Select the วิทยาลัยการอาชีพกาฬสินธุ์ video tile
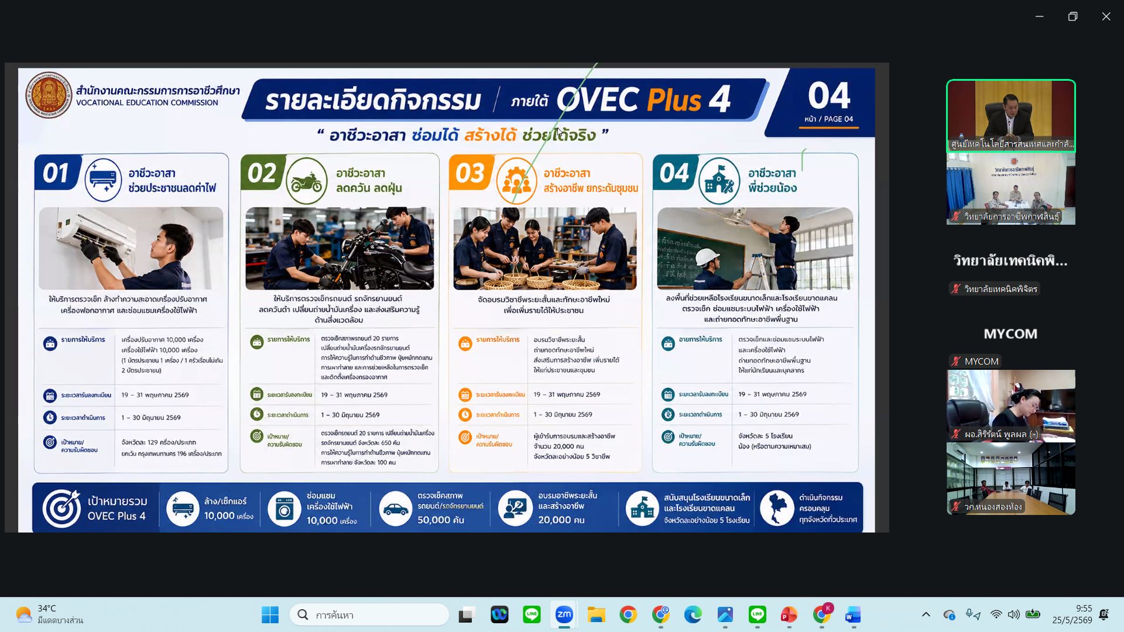Image resolution: width=1124 pixels, height=632 pixels. [1011, 188]
